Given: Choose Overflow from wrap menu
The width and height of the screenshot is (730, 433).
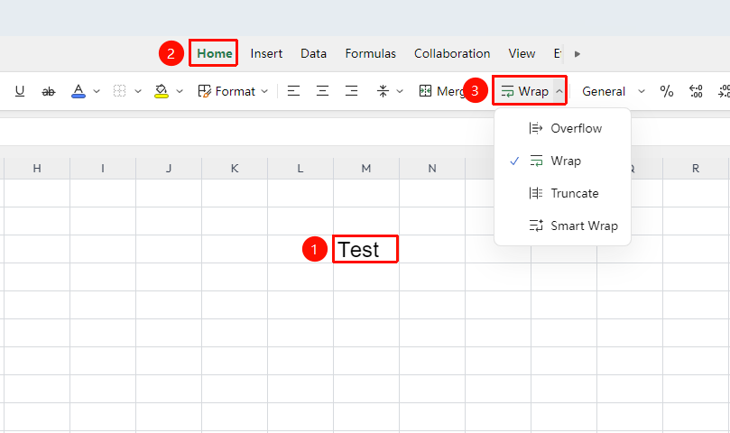Looking at the screenshot, I should point(562,128).
